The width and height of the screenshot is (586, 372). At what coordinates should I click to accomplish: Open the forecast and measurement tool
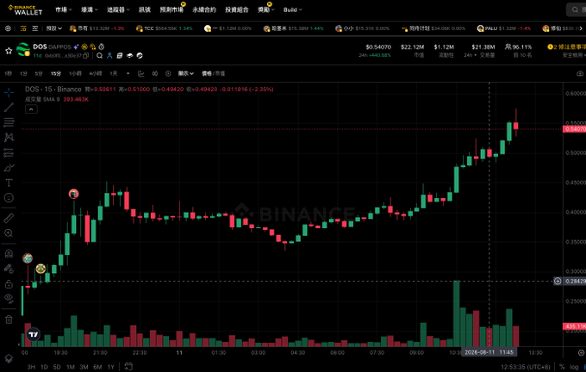tap(9, 152)
